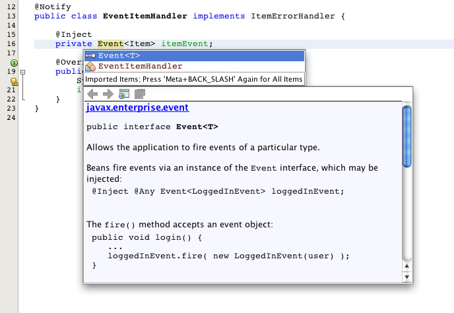Click interface icon beside Event<T> suggestion
The height and width of the screenshot is (313, 454).
[90, 56]
